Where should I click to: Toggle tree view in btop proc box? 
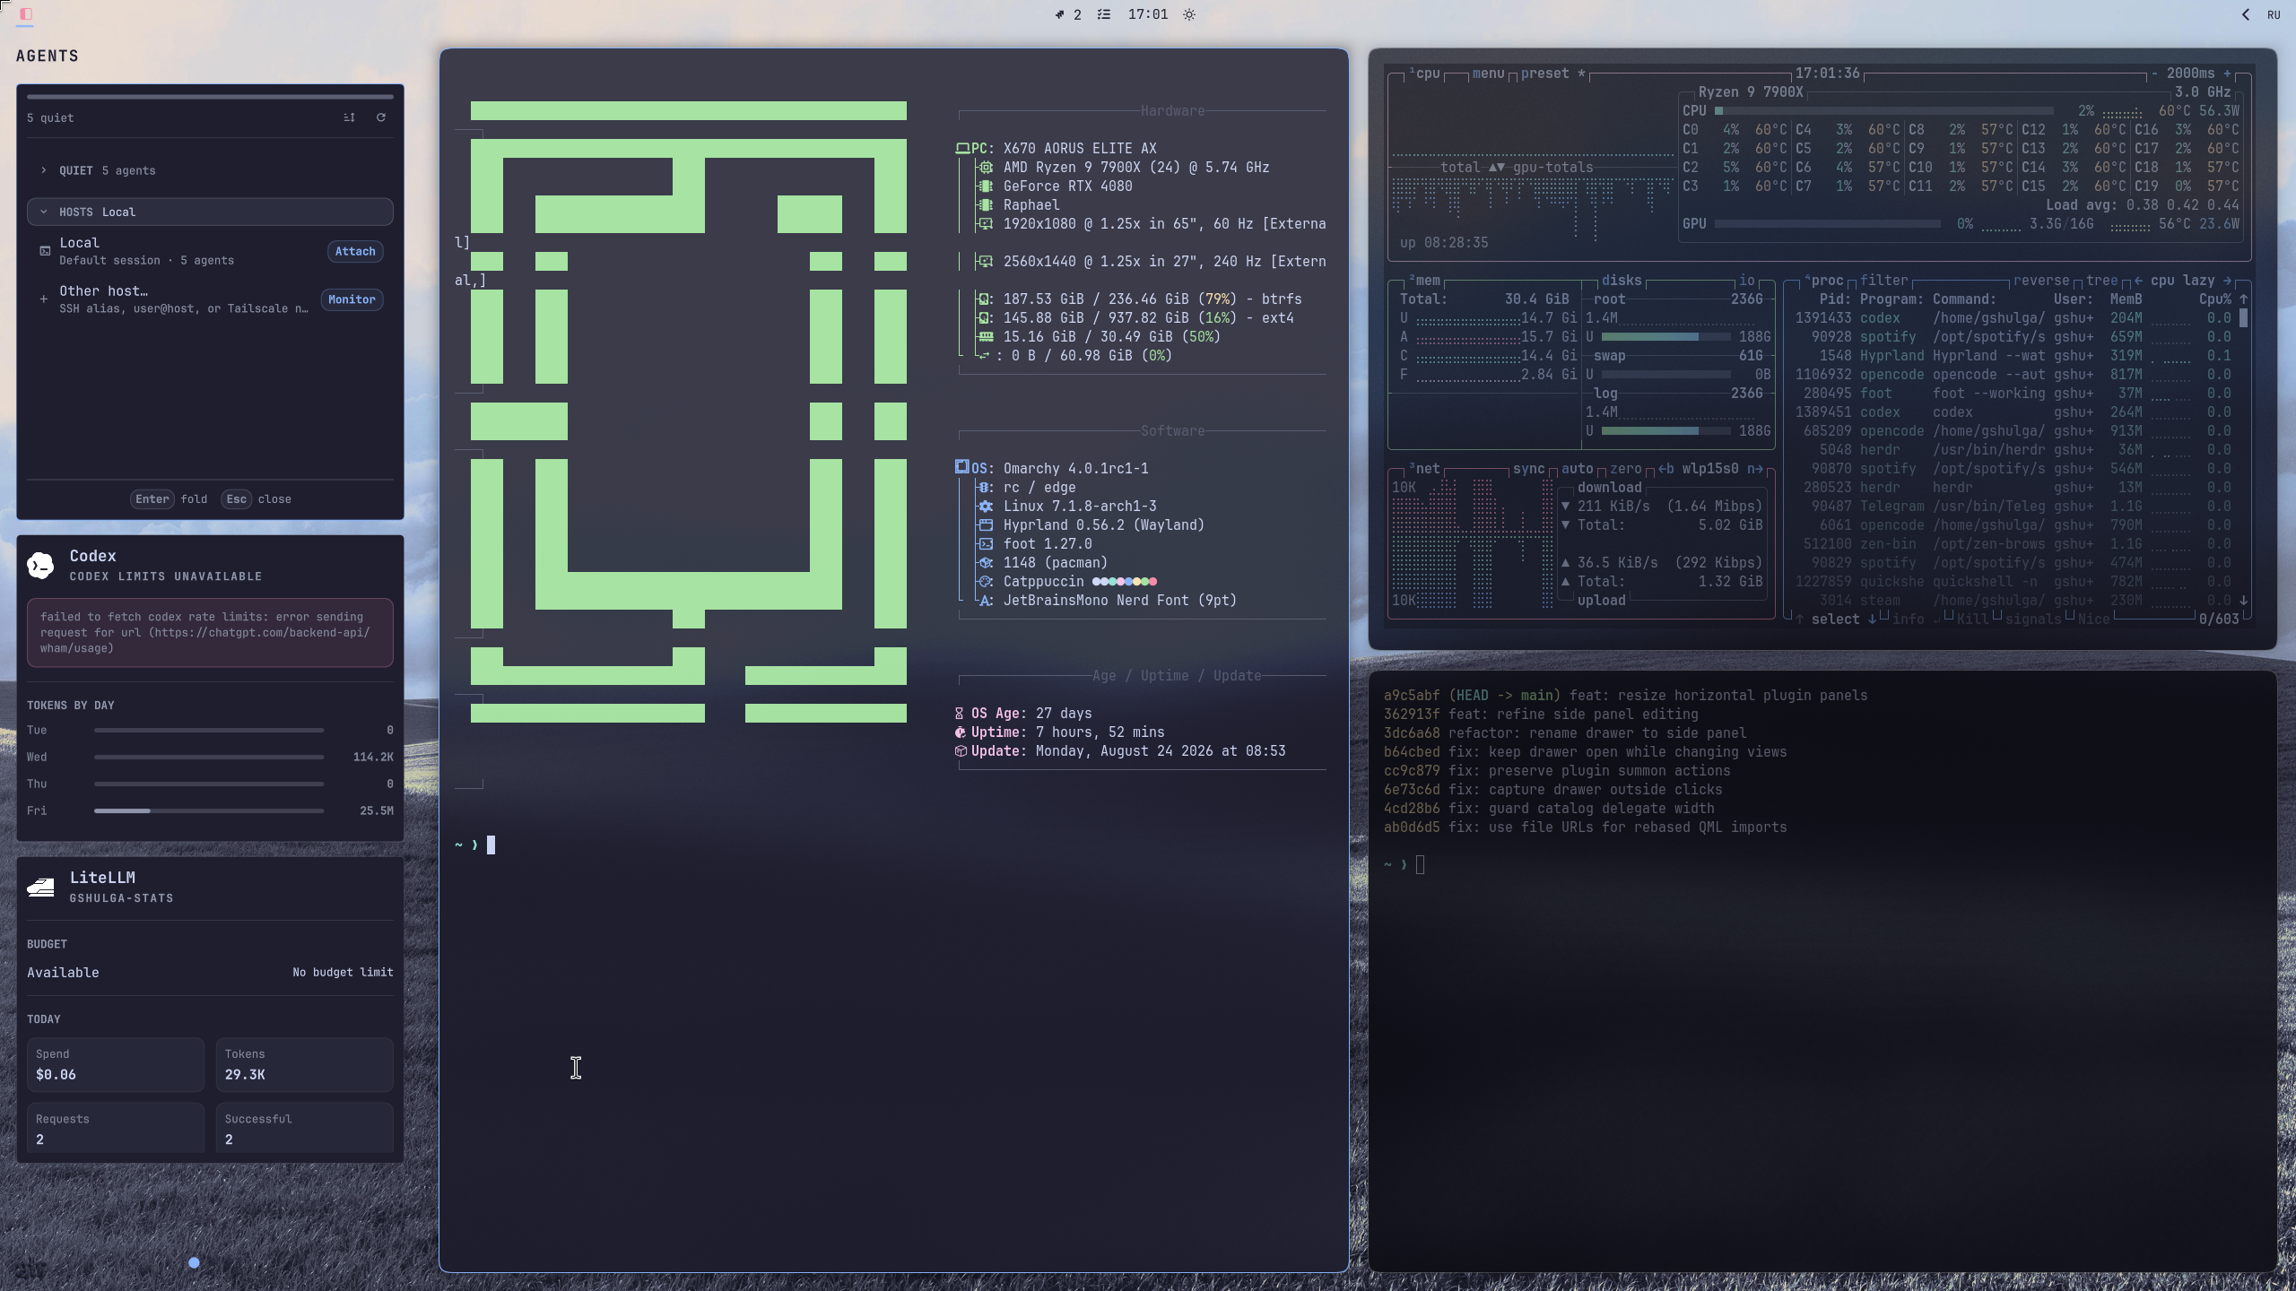tap(2101, 281)
